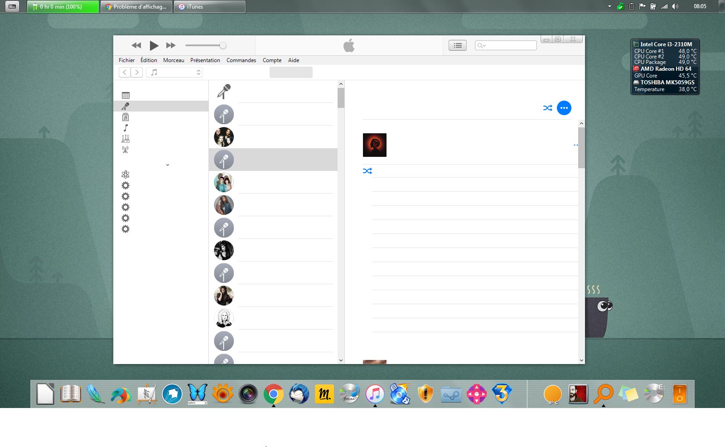Click the network signal bars tray icon
The width and height of the screenshot is (725, 447).
click(664, 6)
